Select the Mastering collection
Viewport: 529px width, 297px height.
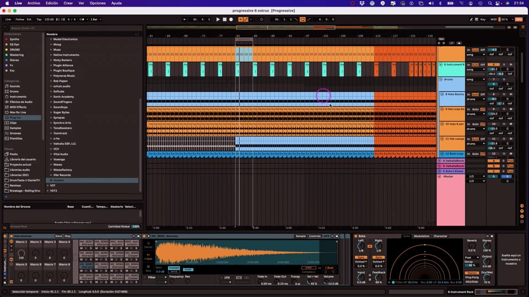tap(17, 55)
